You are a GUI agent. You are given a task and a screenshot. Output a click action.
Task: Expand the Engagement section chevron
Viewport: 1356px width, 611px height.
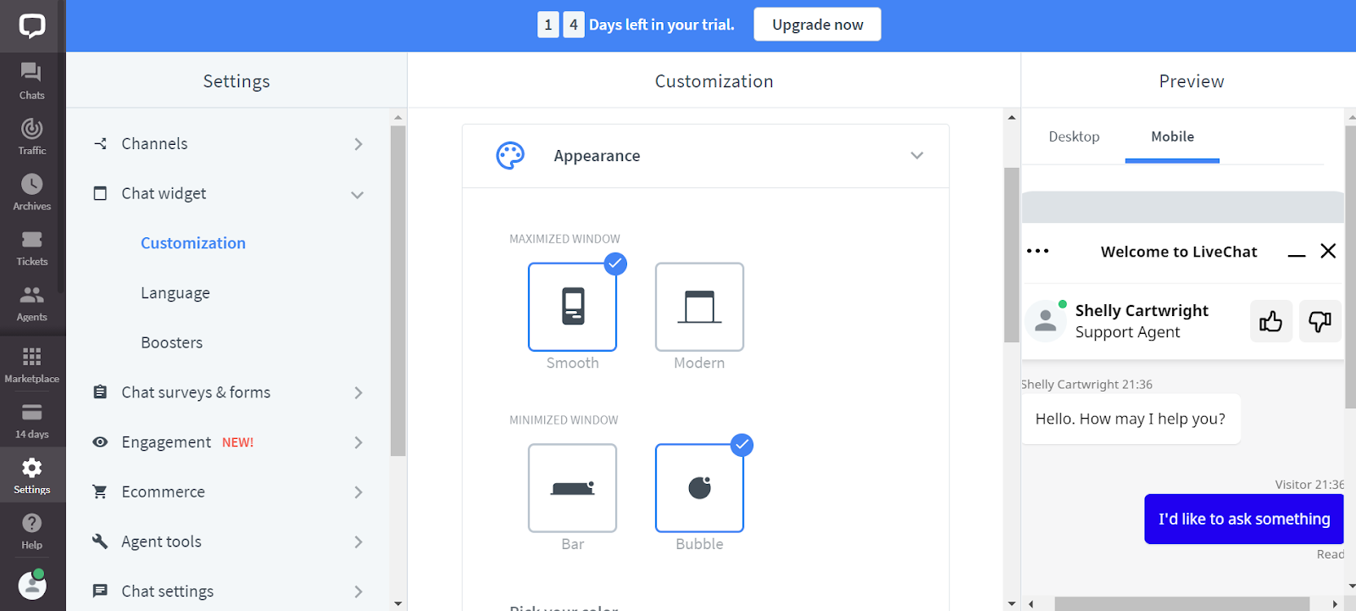click(358, 442)
